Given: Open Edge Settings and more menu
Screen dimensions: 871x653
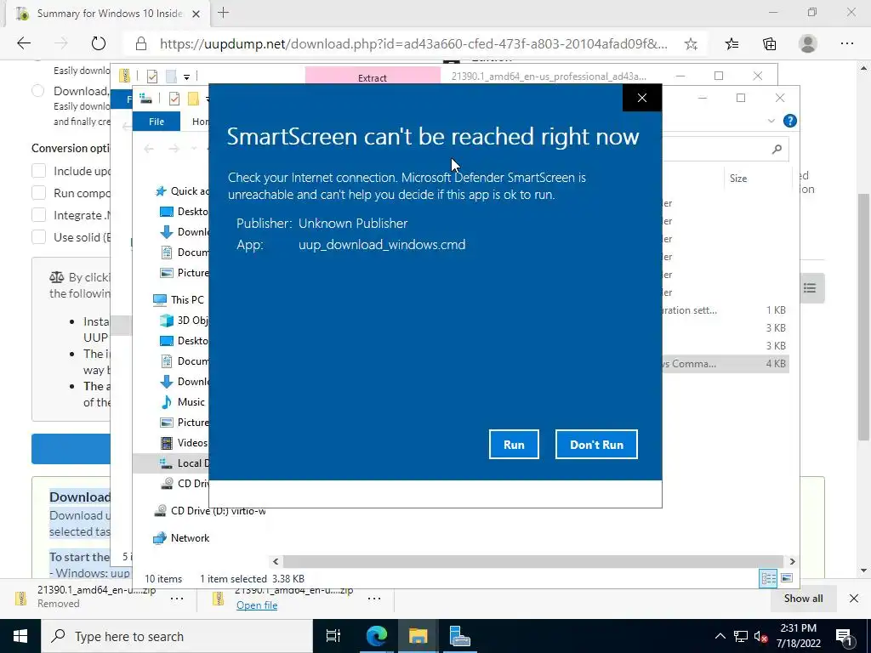Looking at the screenshot, I should (846, 44).
